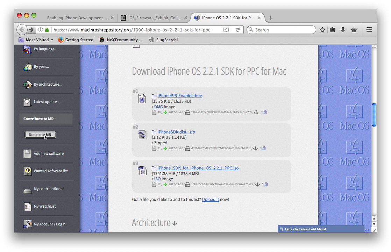Viewport: 391px width, 252px height.
Task: Click the anchor icon in the iPhonePPCEnabler.dmg row
Action: point(255,112)
